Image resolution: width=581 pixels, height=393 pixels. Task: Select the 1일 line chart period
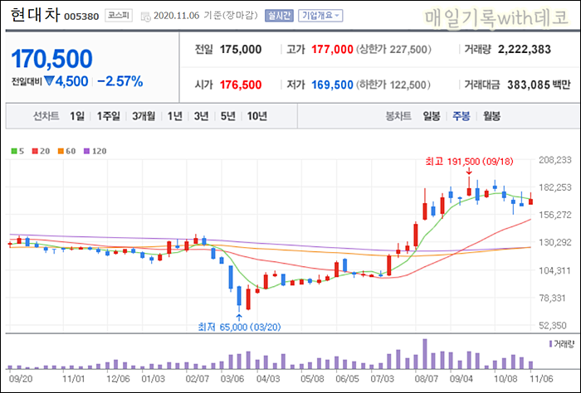(x=77, y=116)
